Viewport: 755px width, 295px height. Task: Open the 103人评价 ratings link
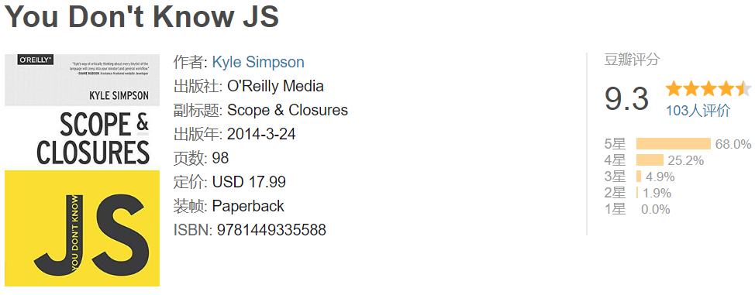(698, 110)
